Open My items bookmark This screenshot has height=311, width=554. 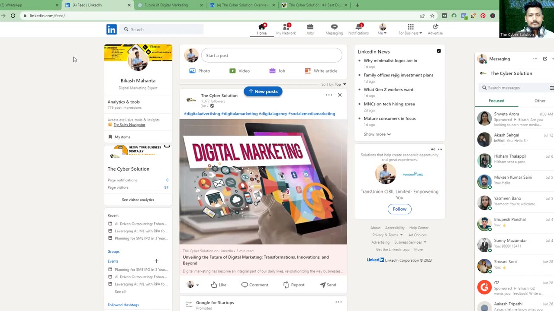(x=119, y=137)
